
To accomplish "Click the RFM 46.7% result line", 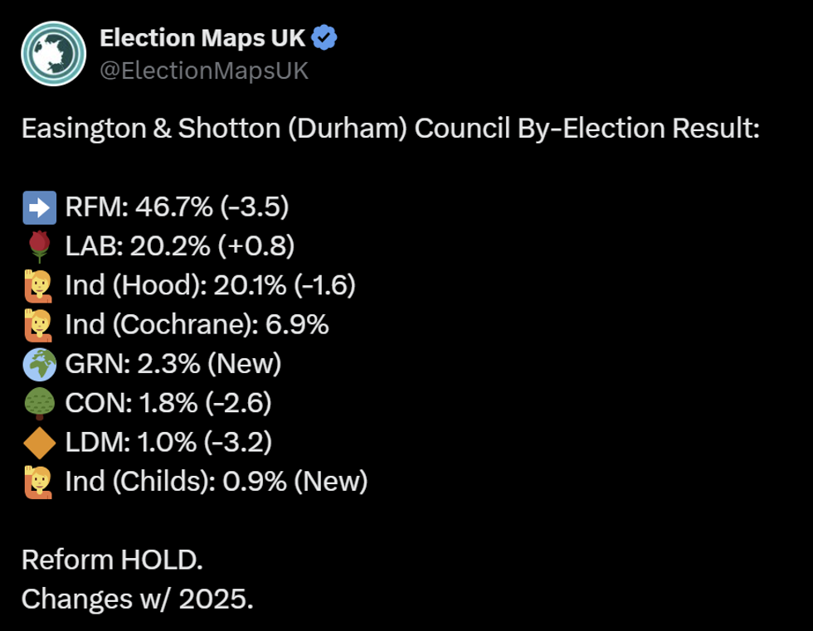I will [177, 206].
